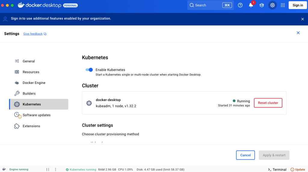Open engine options three-dot menu
This screenshot has height=172, width=308.
pyautogui.click(x=55, y=170)
